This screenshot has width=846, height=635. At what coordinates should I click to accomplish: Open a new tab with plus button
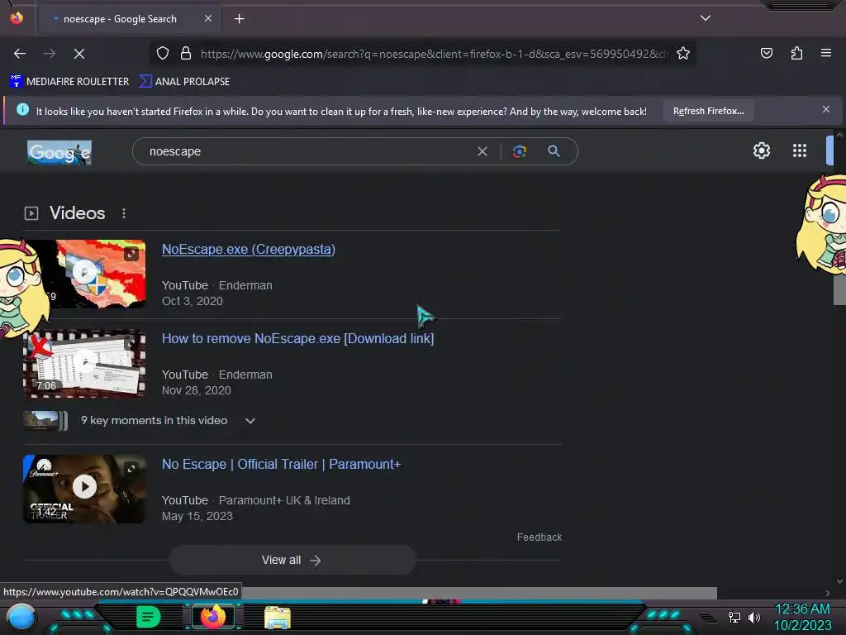pyautogui.click(x=239, y=19)
